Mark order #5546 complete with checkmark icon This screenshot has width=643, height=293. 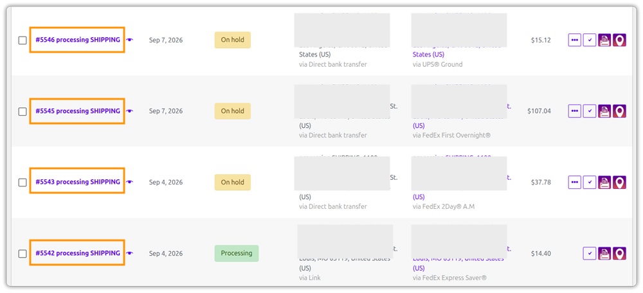coord(590,40)
